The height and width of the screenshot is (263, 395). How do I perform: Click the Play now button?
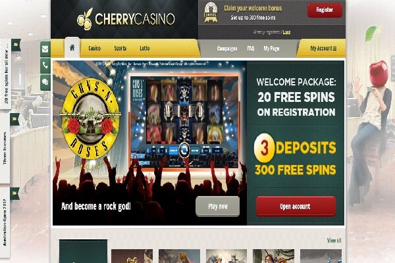tap(218, 206)
